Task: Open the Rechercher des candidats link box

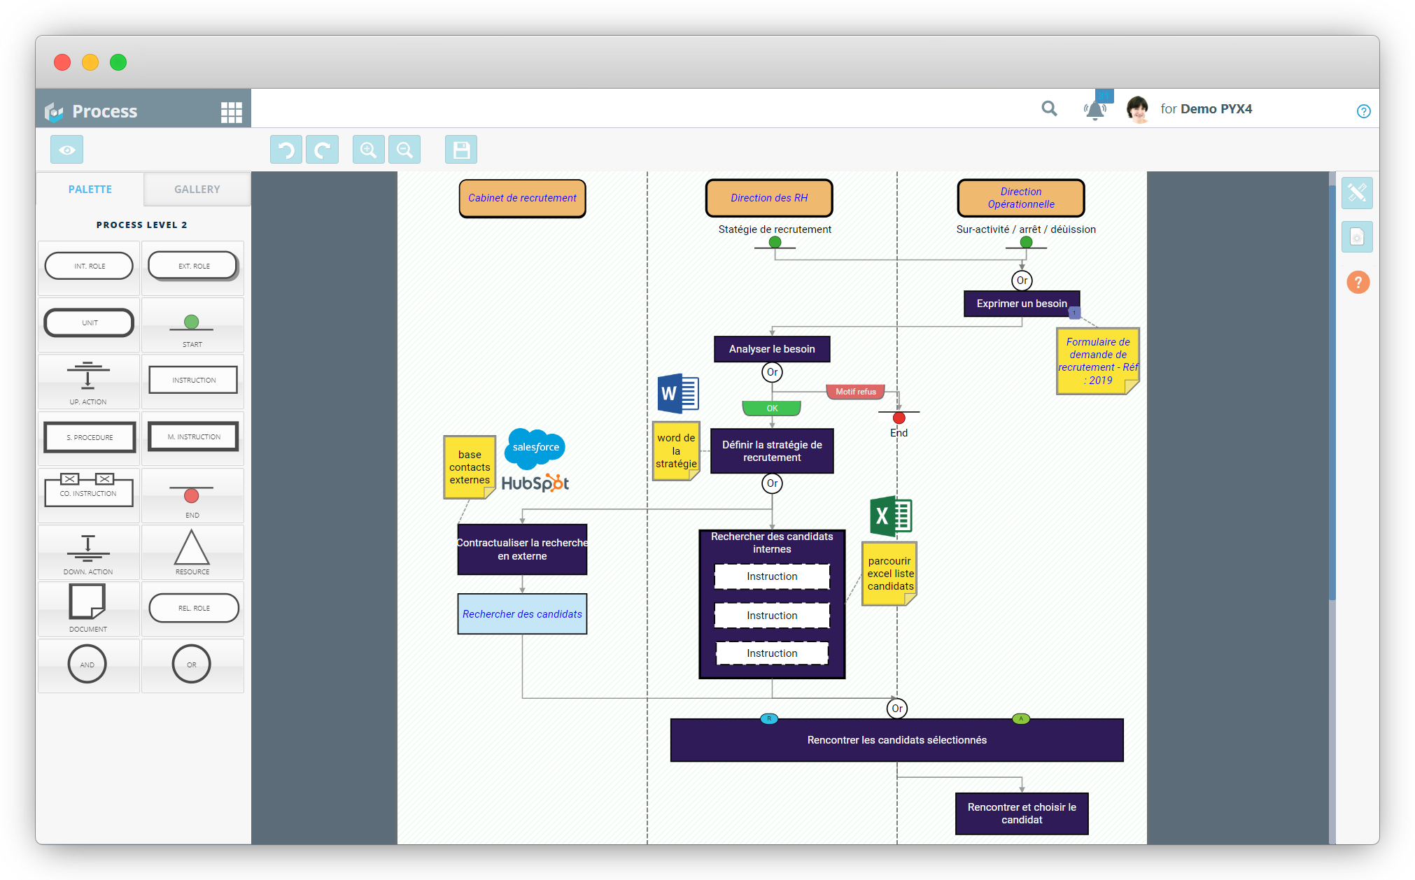Action: tap(522, 614)
